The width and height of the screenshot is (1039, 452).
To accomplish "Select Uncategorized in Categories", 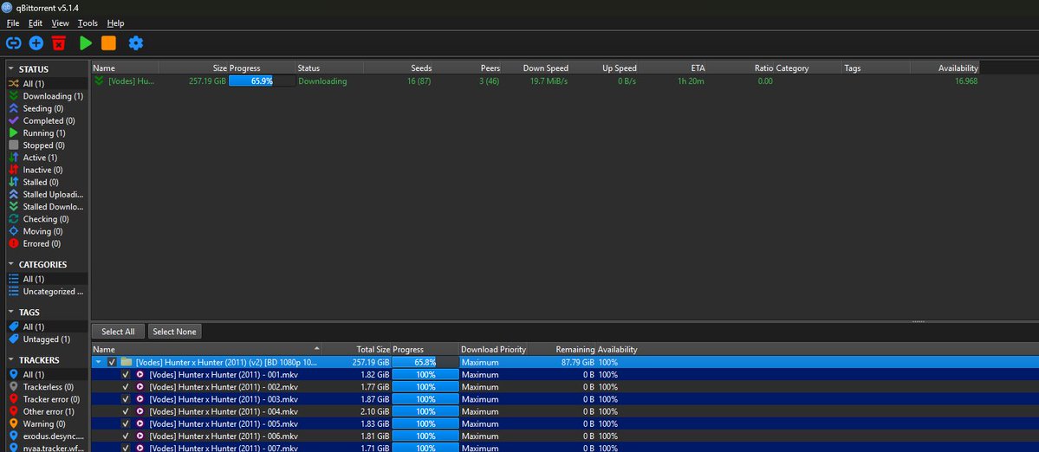I will point(46,291).
